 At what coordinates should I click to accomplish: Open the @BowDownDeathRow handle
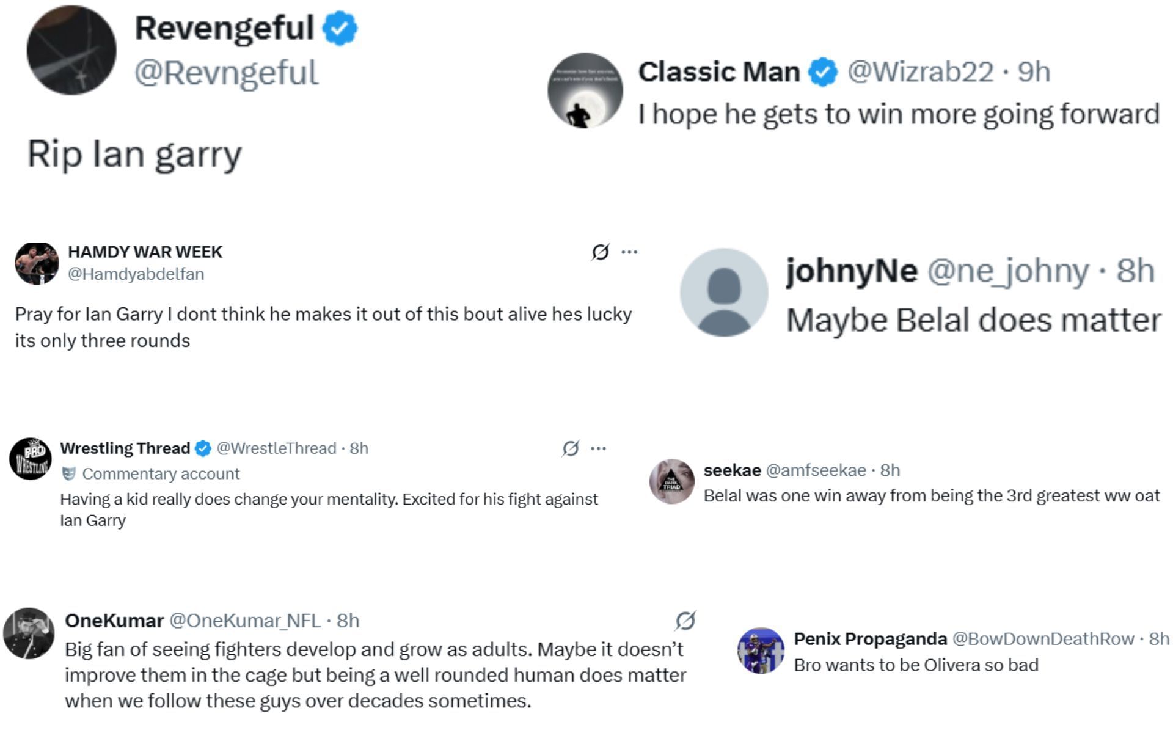tap(1043, 639)
